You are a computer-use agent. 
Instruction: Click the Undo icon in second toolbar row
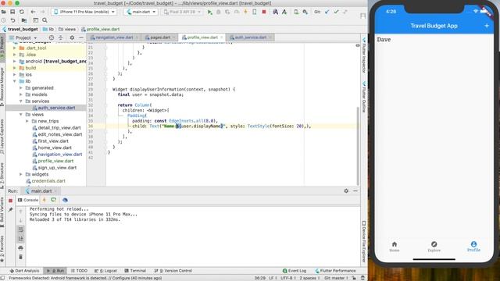12,20
